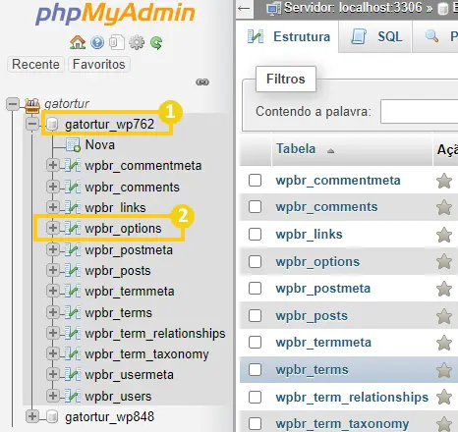Screen dimensions: 458x432
Task: Favorite the wpbr_options table star
Action: (x=444, y=261)
